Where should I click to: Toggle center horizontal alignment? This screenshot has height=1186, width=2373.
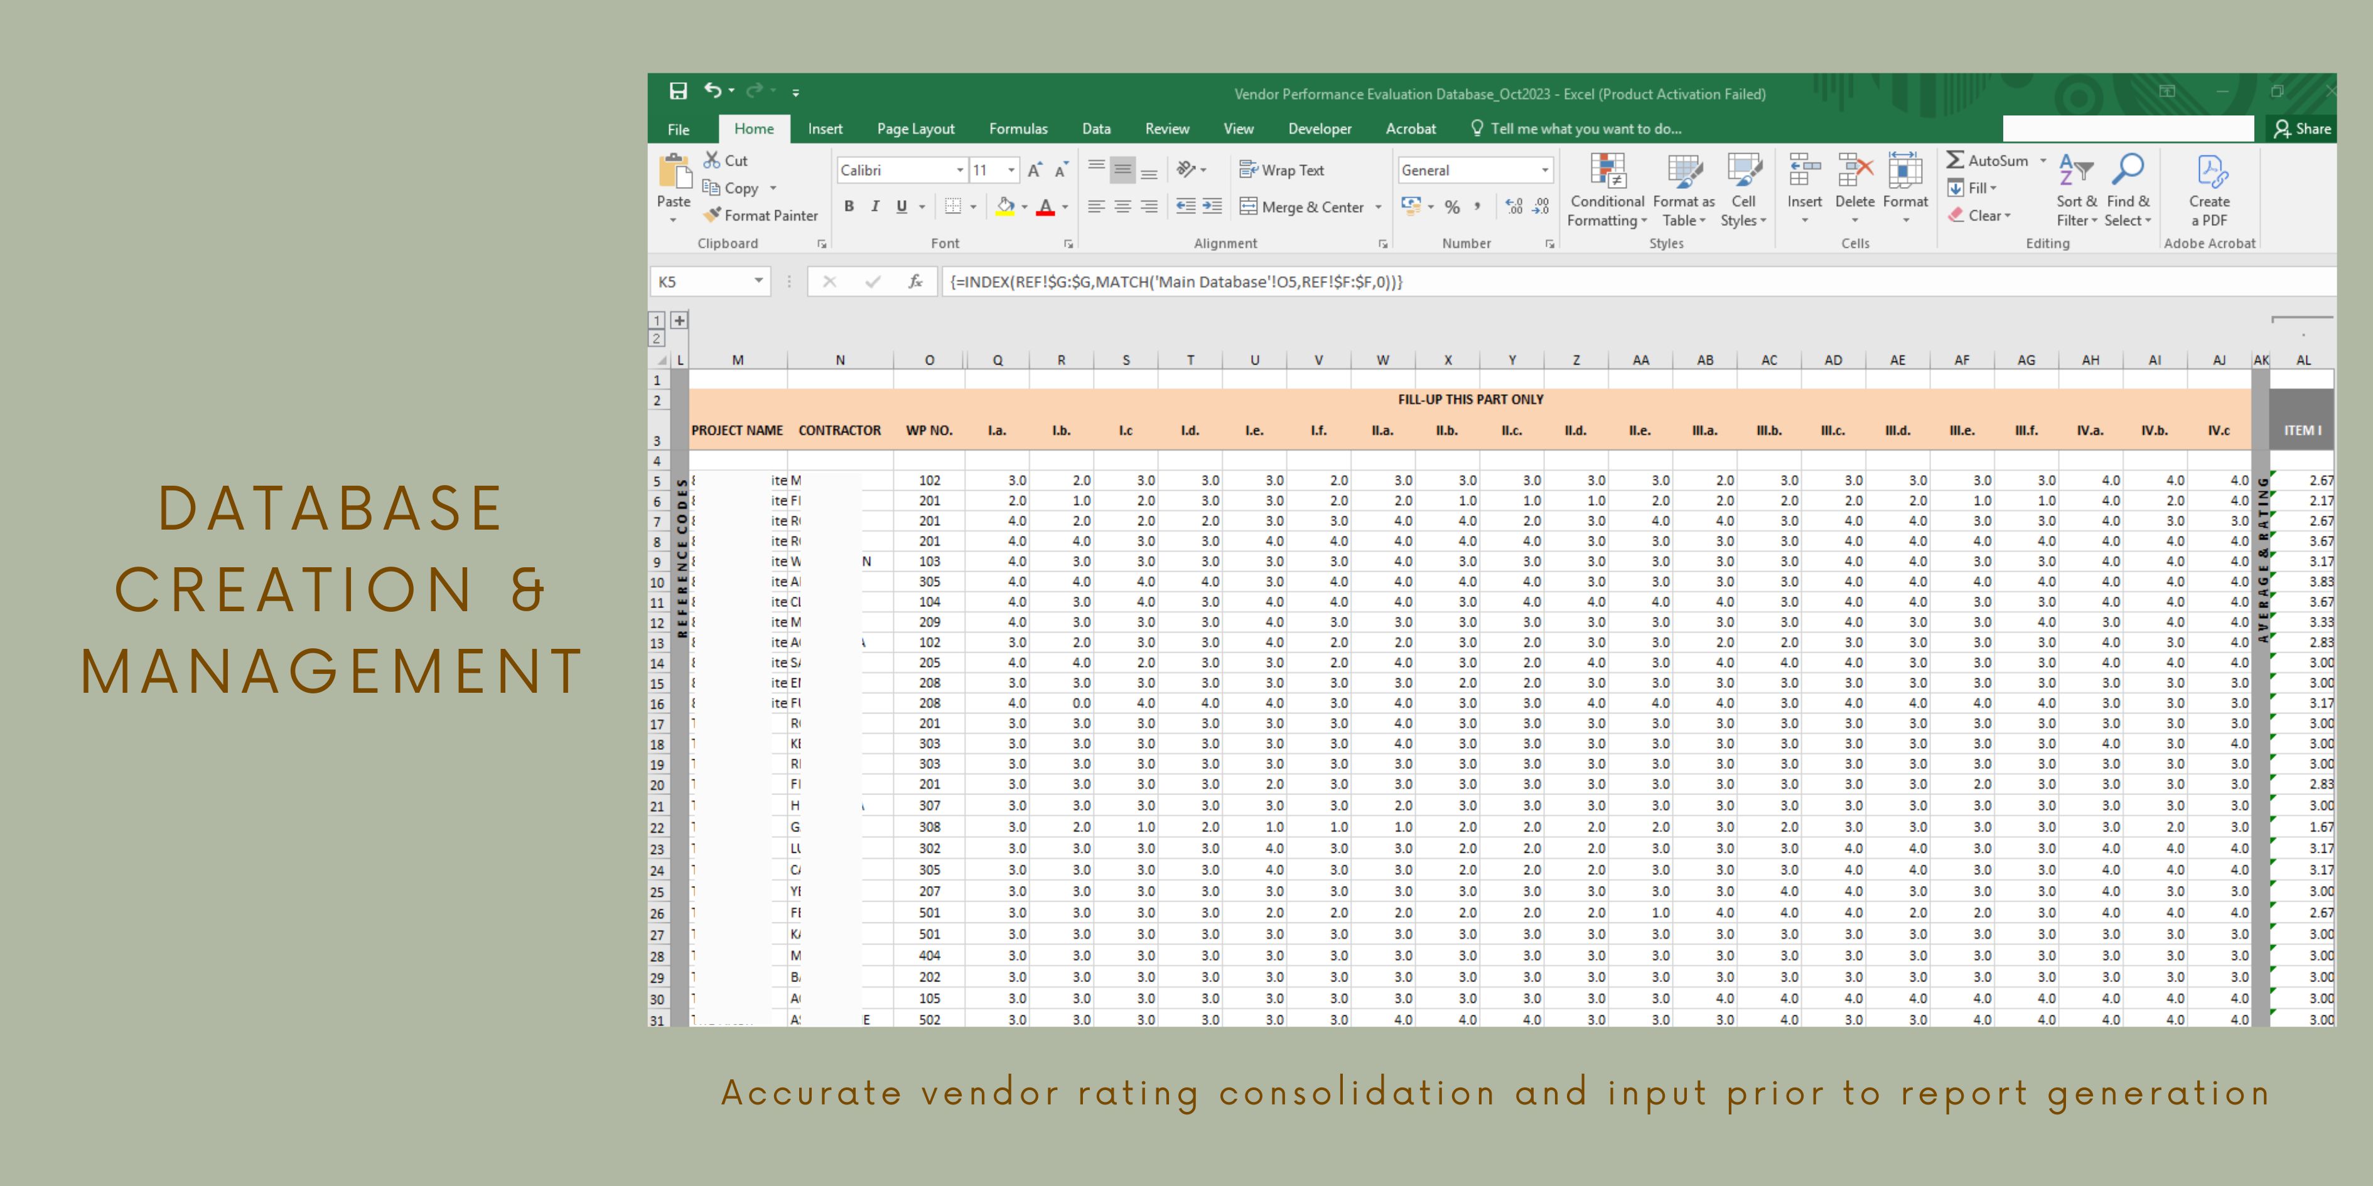click(x=1122, y=207)
